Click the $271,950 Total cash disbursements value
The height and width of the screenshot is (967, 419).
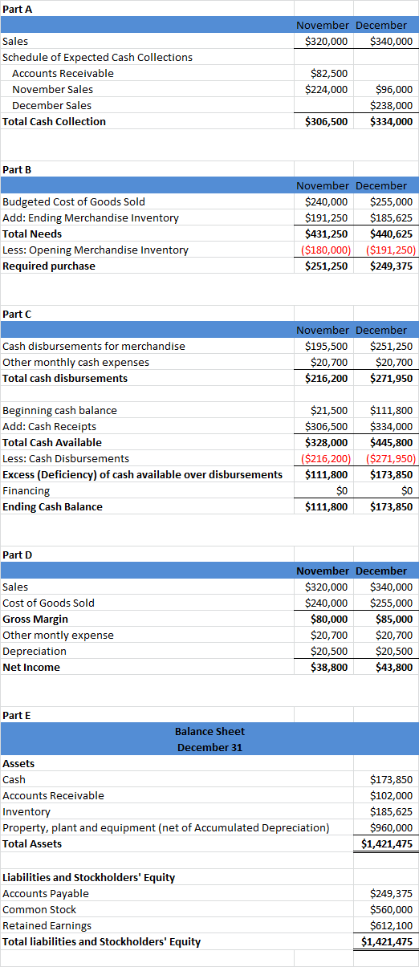tap(392, 378)
